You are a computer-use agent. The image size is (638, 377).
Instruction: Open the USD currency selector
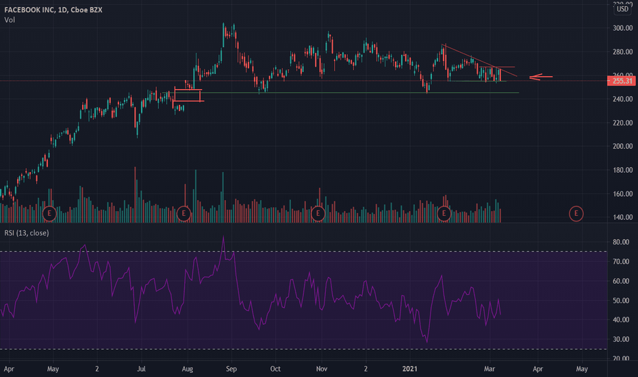coord(622,8)
